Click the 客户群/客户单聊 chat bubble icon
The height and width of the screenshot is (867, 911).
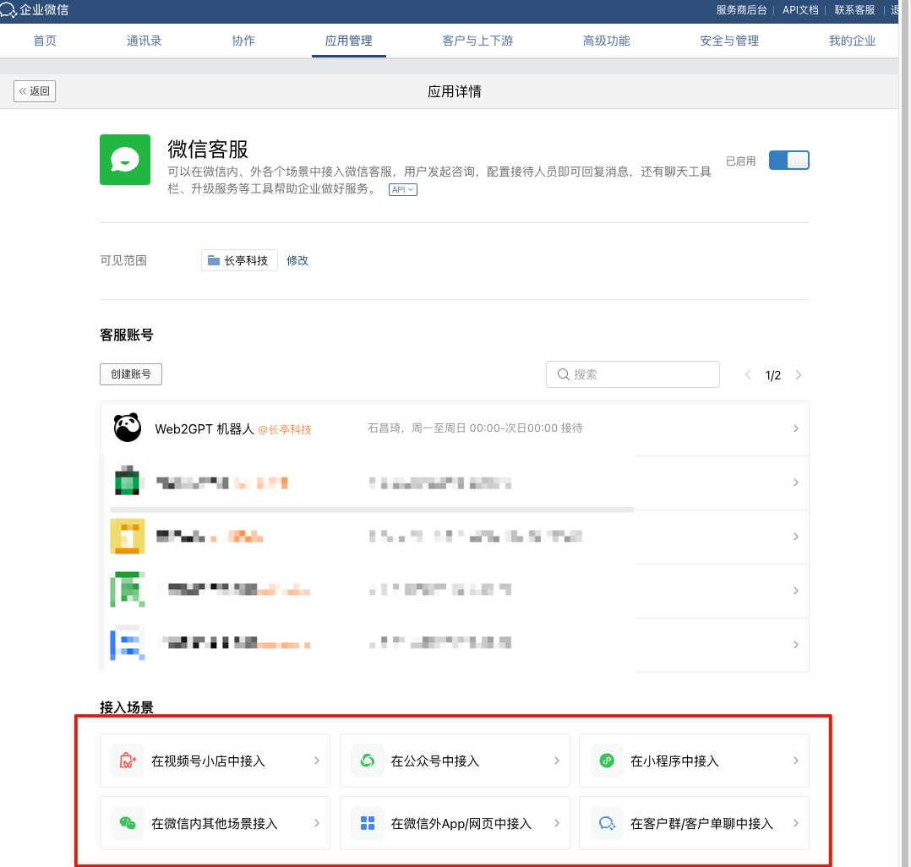[607, 823]
